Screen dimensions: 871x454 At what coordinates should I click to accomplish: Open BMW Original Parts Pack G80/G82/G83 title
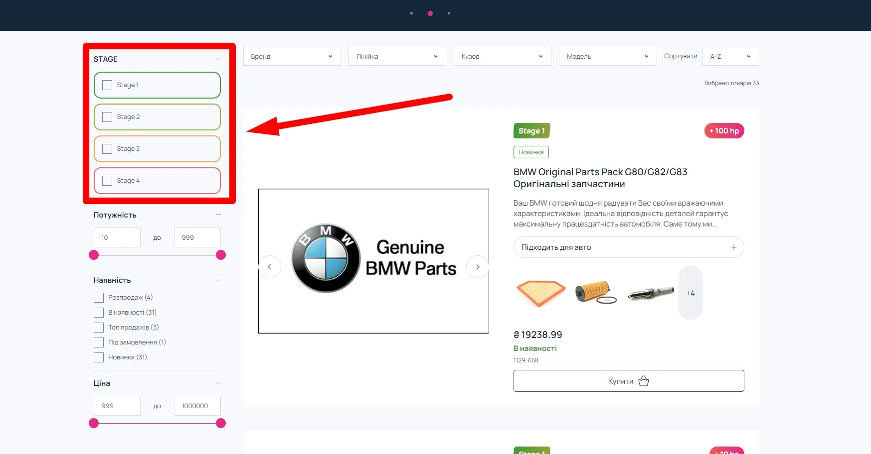click(600, 178)
